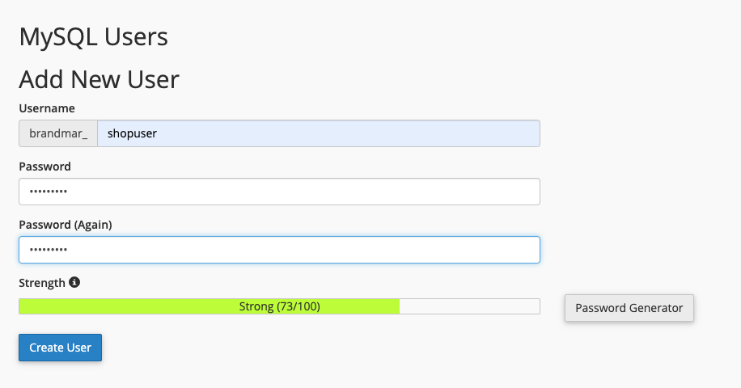The image size is (741, 388).
Task: Click the brandmar_ username prefix box
Action: [x=58, y=133]
